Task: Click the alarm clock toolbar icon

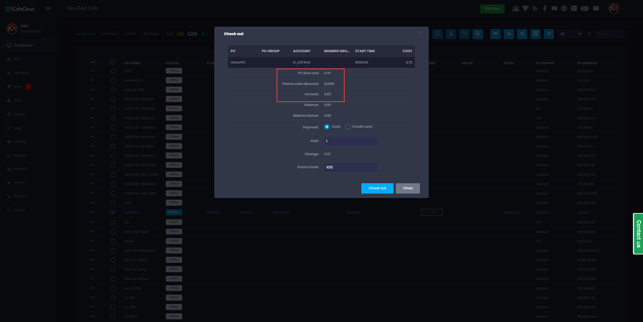Action: (x=464, y=34)
